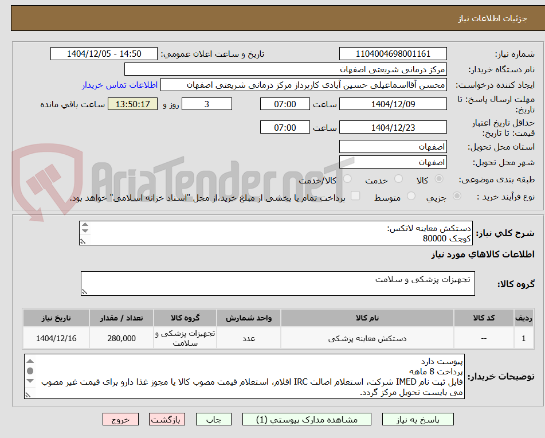Click the ردیف column header
Viewport: 545px width, 438px height.
[524, 318]
